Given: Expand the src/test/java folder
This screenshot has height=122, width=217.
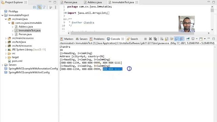Looking at the screenshot, I should point(6,42).
